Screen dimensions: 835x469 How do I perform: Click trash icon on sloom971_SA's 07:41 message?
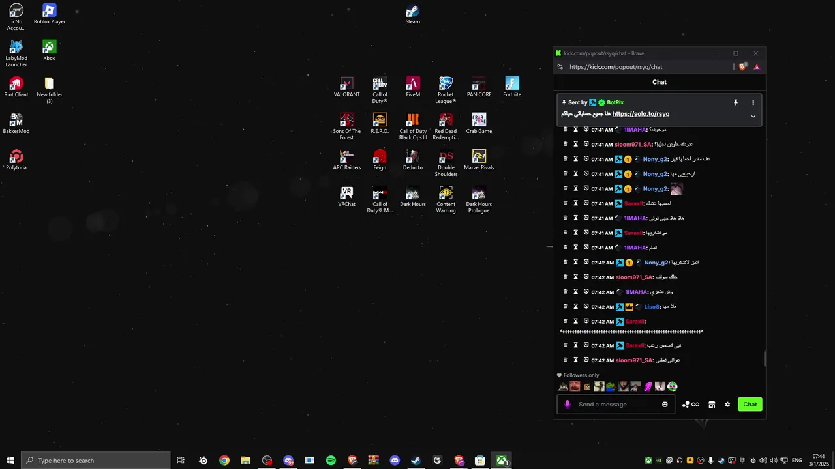point(565,144)
